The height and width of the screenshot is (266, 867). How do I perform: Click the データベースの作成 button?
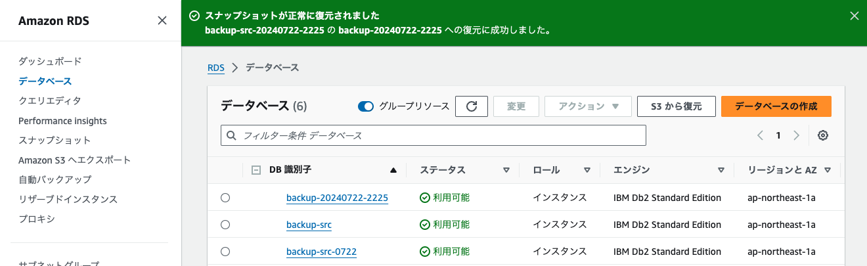776,106
